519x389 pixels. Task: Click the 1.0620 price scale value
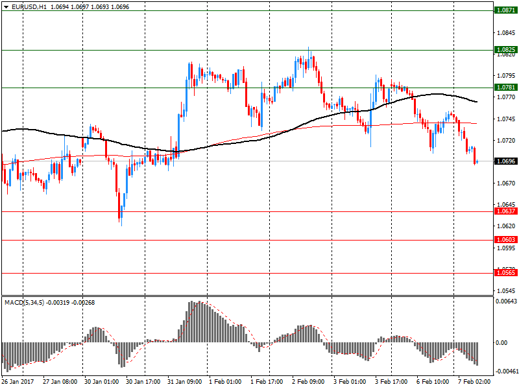click(x=506, y=226)
